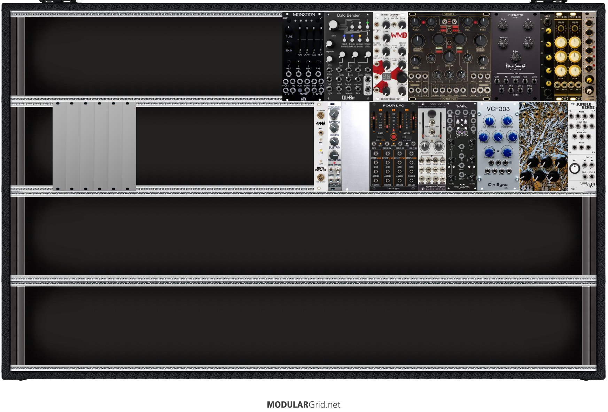Click the VCF303 CUT OFF FREQ knob
608x412 pixels.
[x=489, y=121]
